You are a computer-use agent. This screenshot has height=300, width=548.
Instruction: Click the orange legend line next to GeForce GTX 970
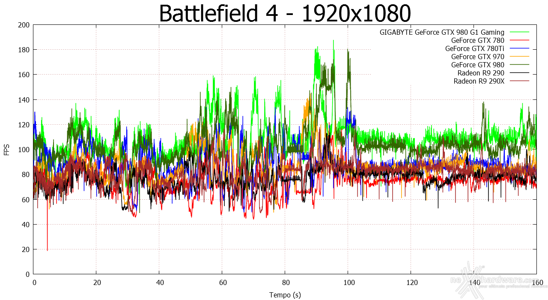coord(519,57)
